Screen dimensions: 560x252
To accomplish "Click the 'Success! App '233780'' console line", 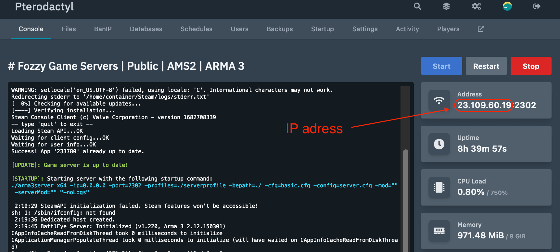I will tap(78, 151).
